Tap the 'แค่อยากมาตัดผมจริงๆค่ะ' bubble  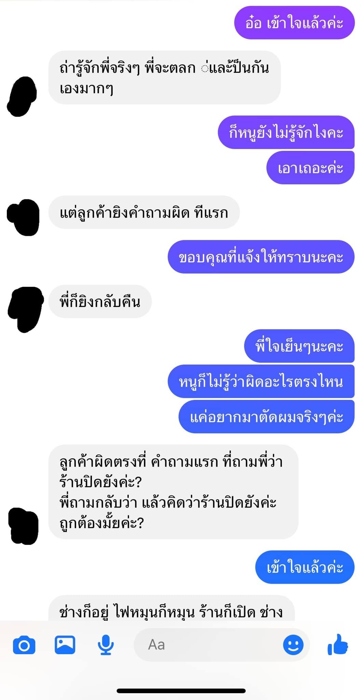[266, 417]
